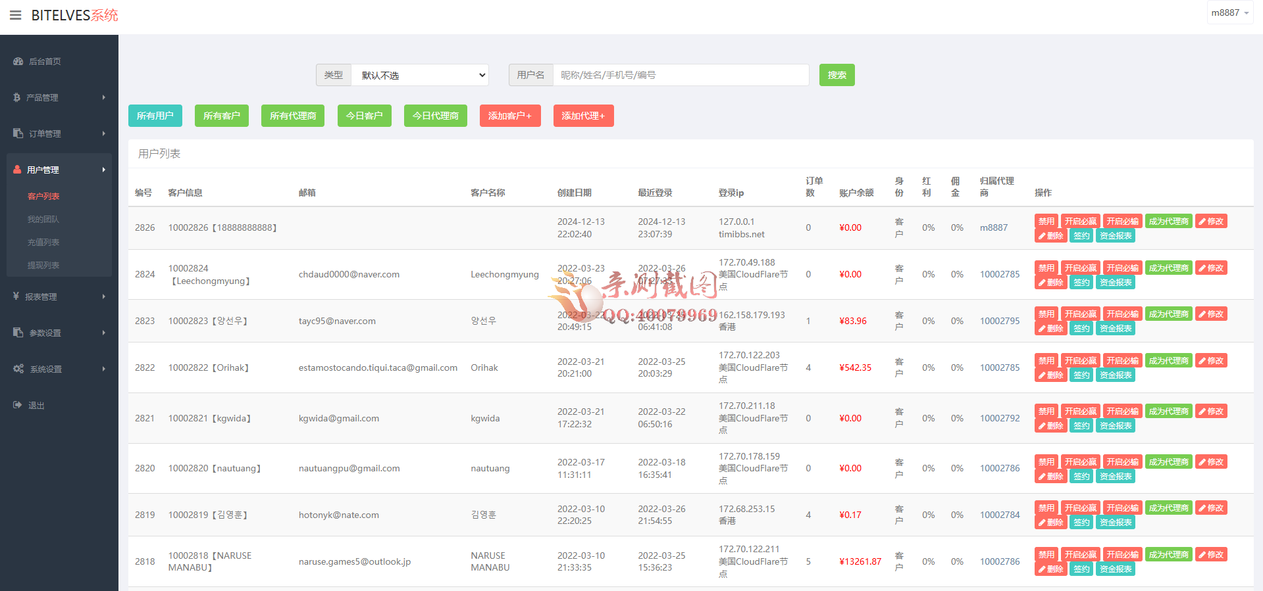Click the green 搜索 button
The image size is (1263, 591).
pos(837,75)
